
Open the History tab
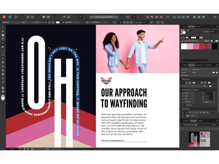[x=201, y=121]
